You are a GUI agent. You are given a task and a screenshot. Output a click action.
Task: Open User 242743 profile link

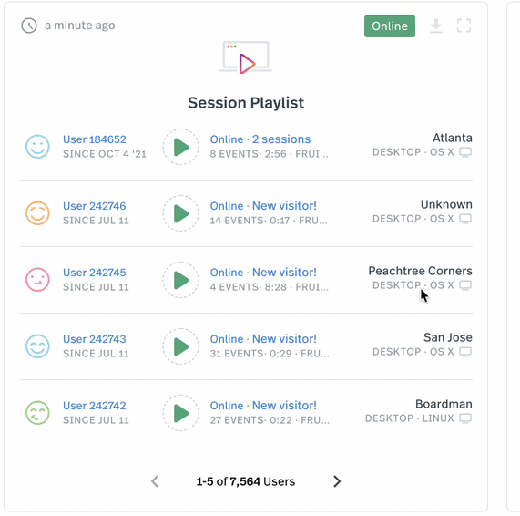tap(95, 339)
